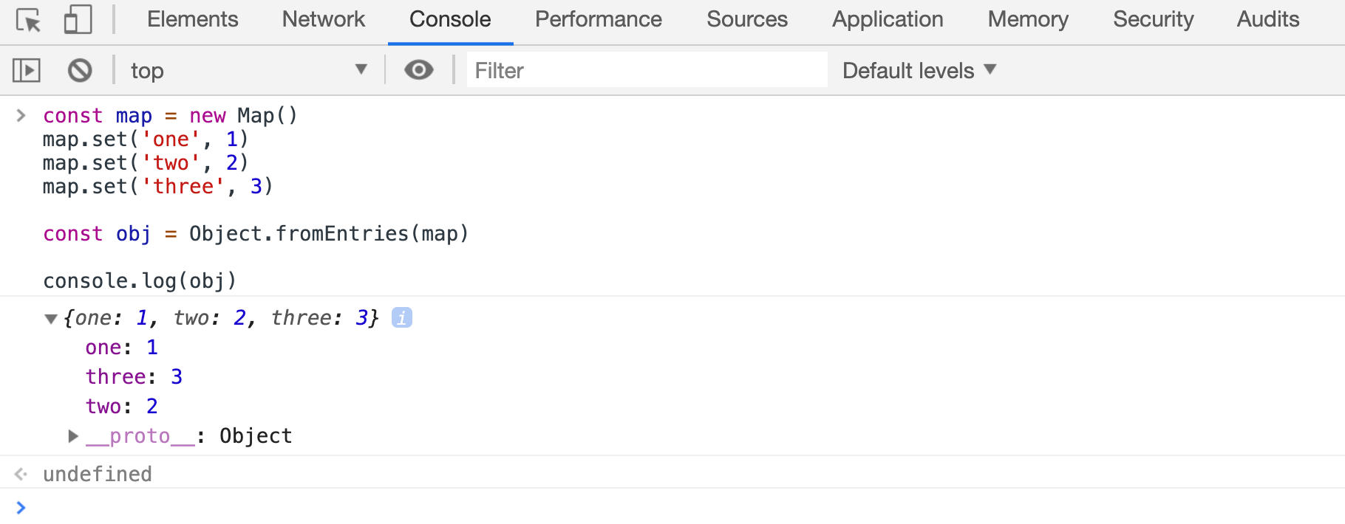The width and height of the screenshot is (1345, 524).
Task: Click the blue console prompt chevron
Action: 21,508
